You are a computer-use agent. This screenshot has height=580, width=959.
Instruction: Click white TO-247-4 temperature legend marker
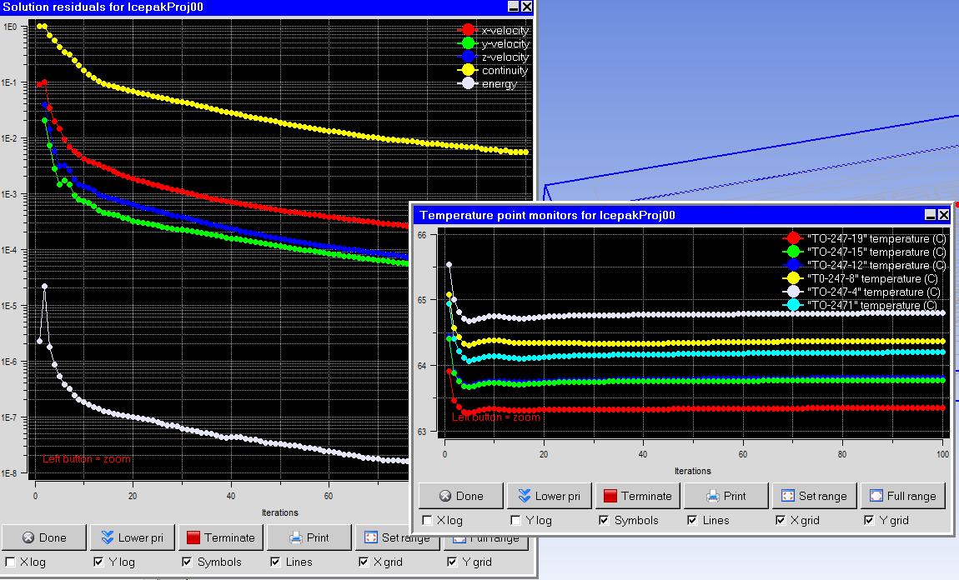(793, 292)
